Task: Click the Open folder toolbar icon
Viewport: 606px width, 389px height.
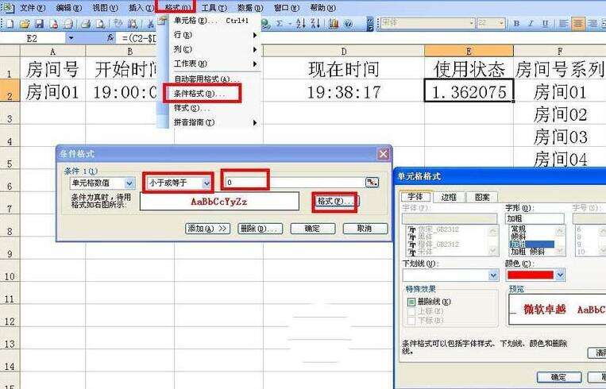Action: [x=25, y=24]
